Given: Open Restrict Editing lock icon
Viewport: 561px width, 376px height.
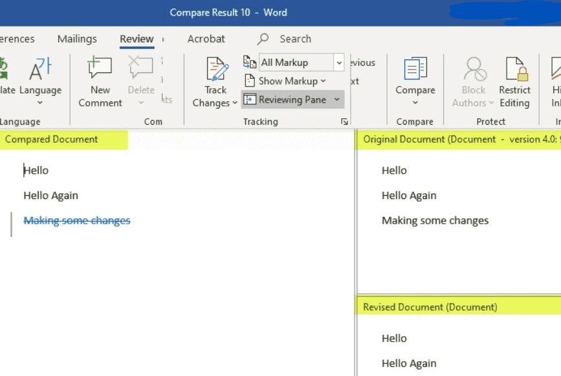Looking at the screenshot, I should 516,68.
